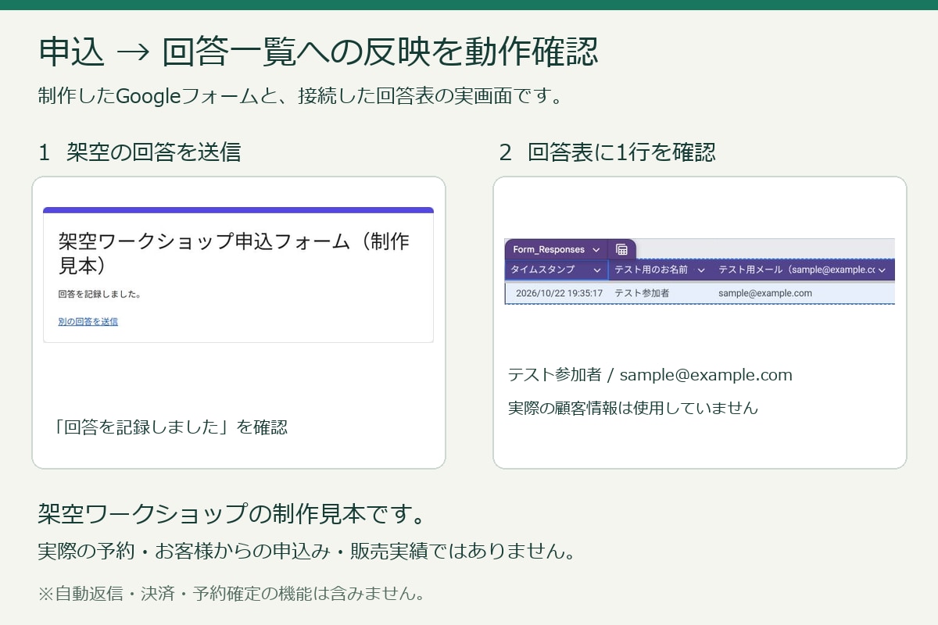Select the テスト用メール column header text
This screenshot has height=625, width=938.
797,270
